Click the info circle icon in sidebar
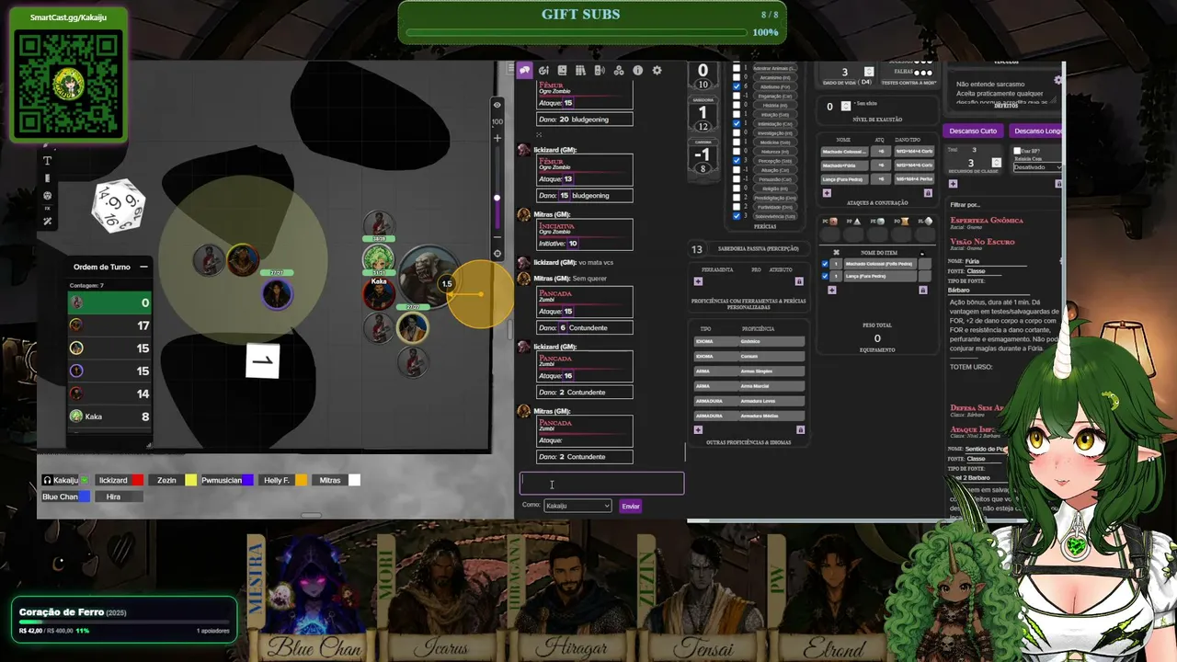The height and width of the screenshot is (662, 1177). [637, 70]
